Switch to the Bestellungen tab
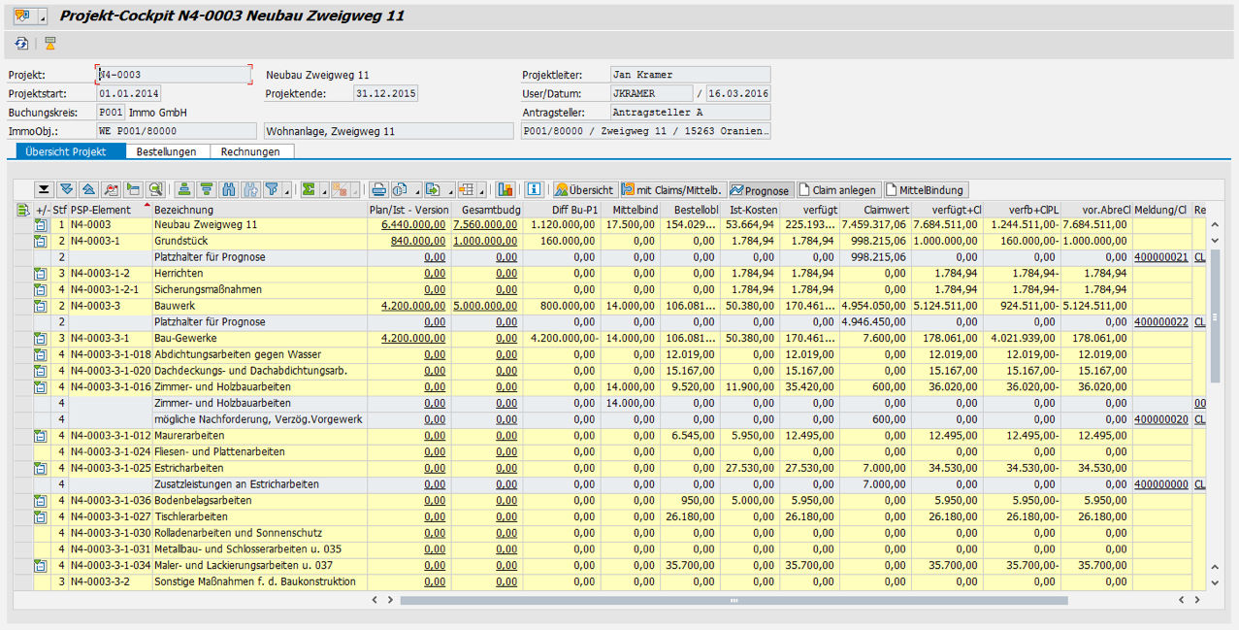Image resolution: width=1239 pixels, height=630 pixels. (166, 151)
